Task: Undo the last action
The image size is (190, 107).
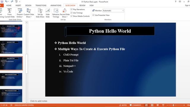Action: coord(6,1)
